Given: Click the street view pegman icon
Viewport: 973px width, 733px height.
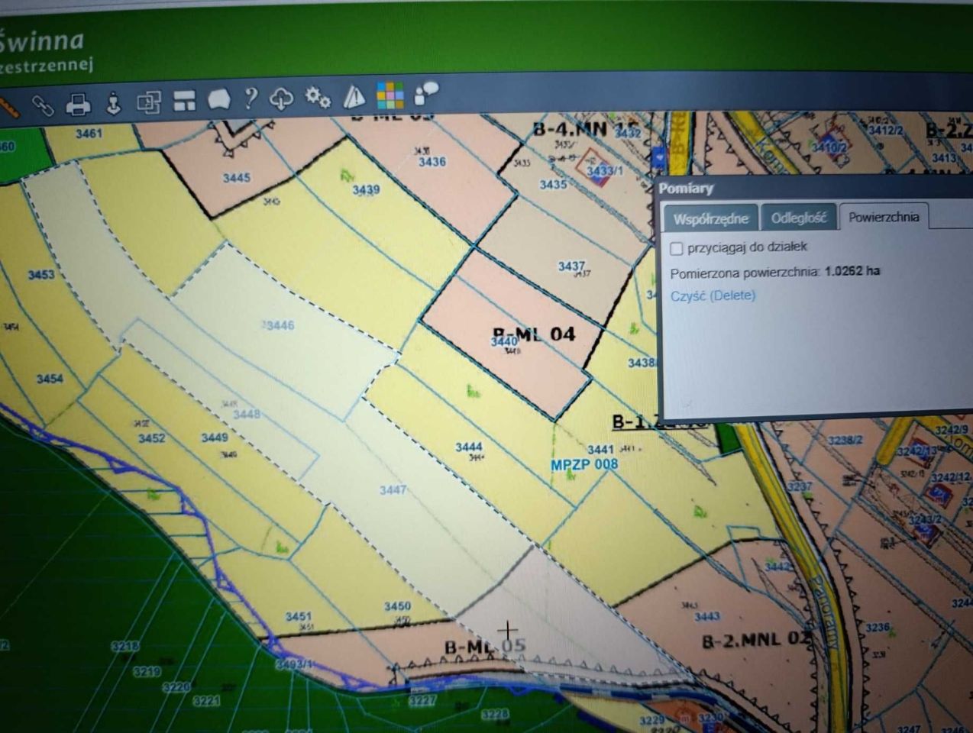Looking at the screenshot, I should (113, 102).
